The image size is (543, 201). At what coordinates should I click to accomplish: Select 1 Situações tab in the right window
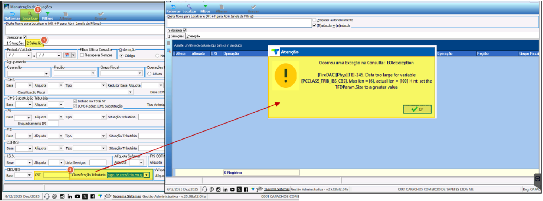coord(175,36)
